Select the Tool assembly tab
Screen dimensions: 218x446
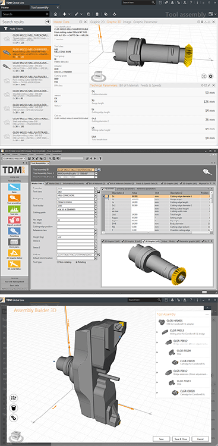pyautogui.click(x=40, y=8)
